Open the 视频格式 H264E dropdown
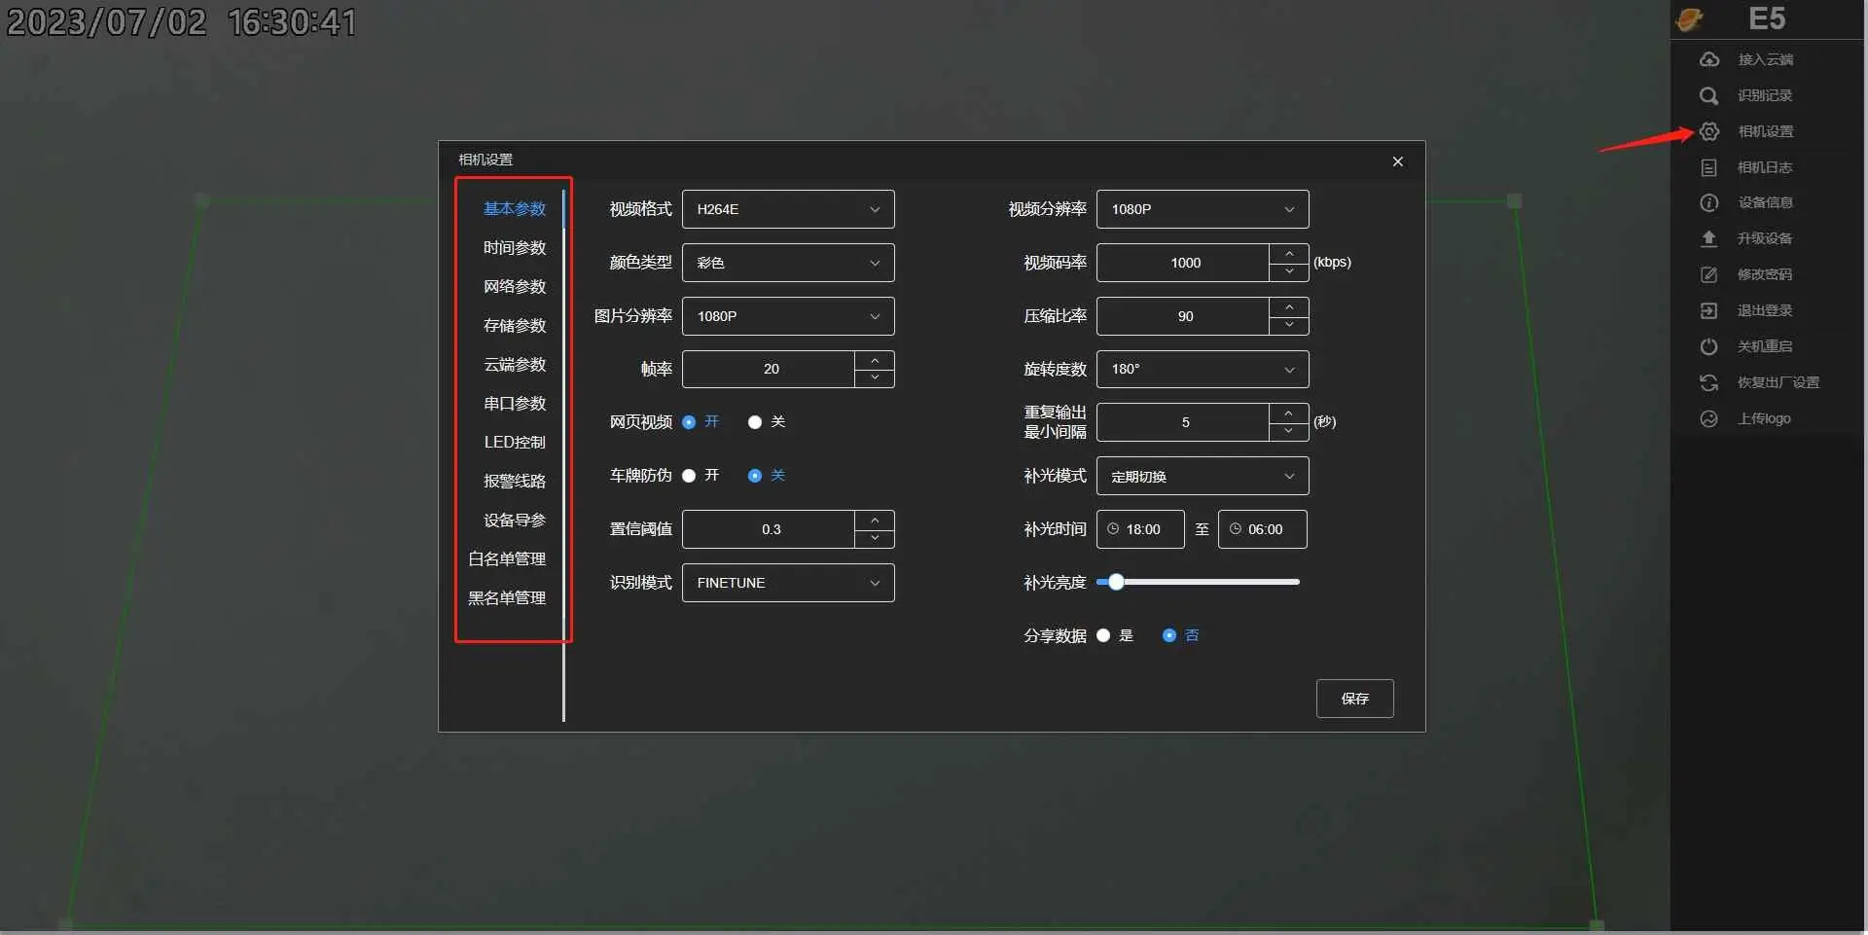This screenshot has width=1868, height=935. pyautogui.click(x=788, y=208)
